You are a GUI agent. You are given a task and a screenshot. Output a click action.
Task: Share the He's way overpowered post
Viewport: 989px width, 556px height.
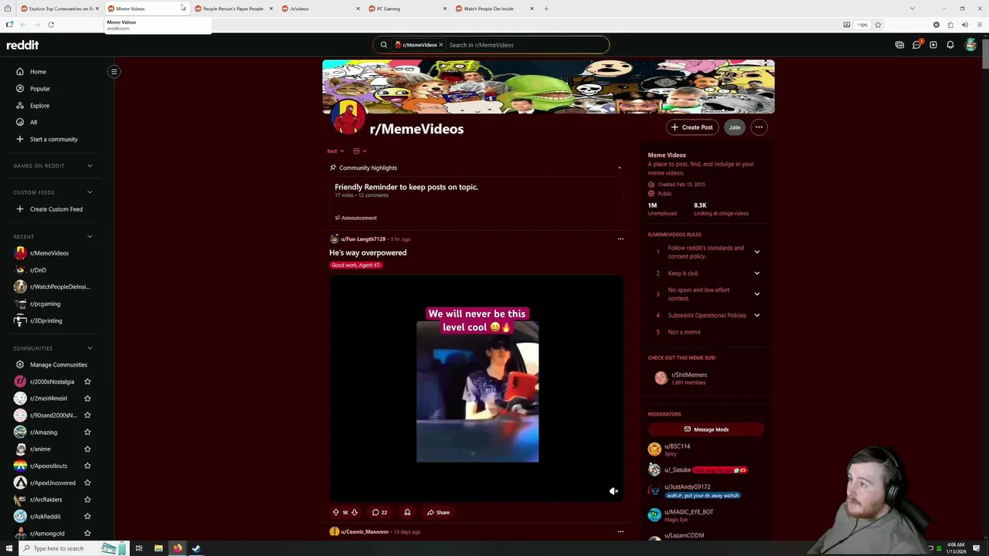[438, 512]
